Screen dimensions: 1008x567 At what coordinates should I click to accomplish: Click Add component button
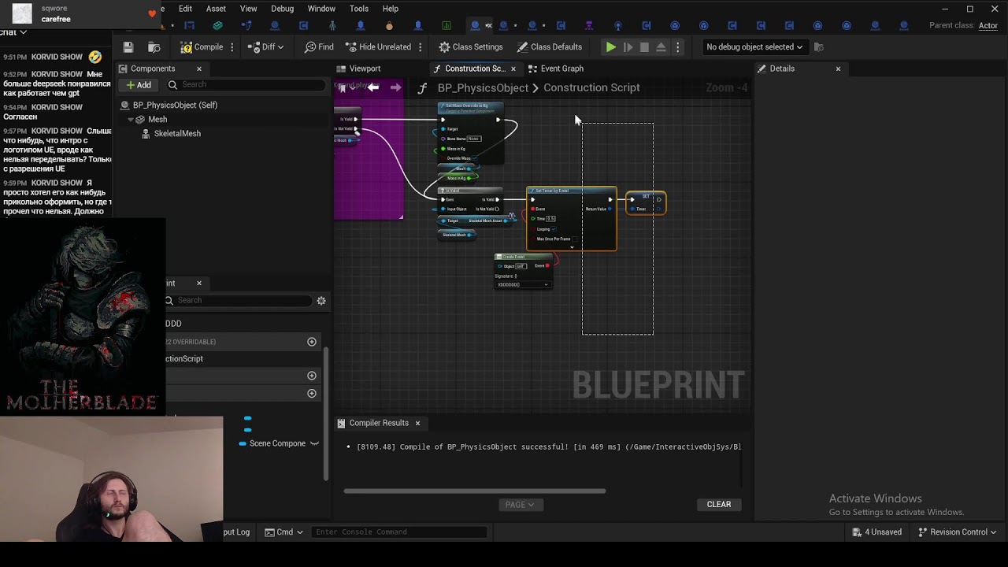coord(138,85)
